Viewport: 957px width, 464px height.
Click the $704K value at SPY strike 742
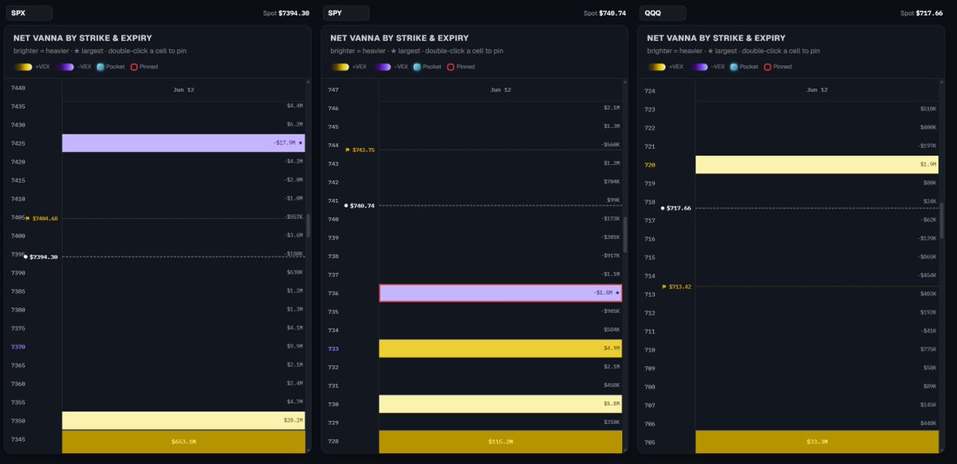[x=610, y=182]
